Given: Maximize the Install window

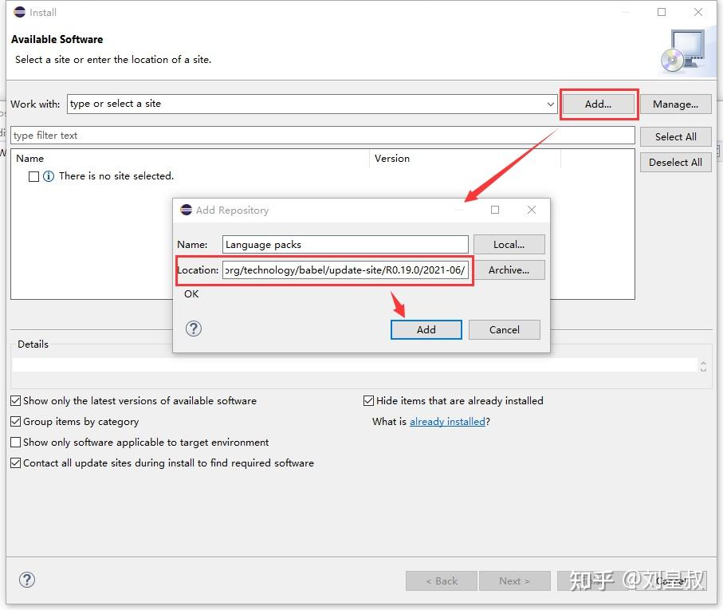Looking at the screenshot, I should pos(662,12).
